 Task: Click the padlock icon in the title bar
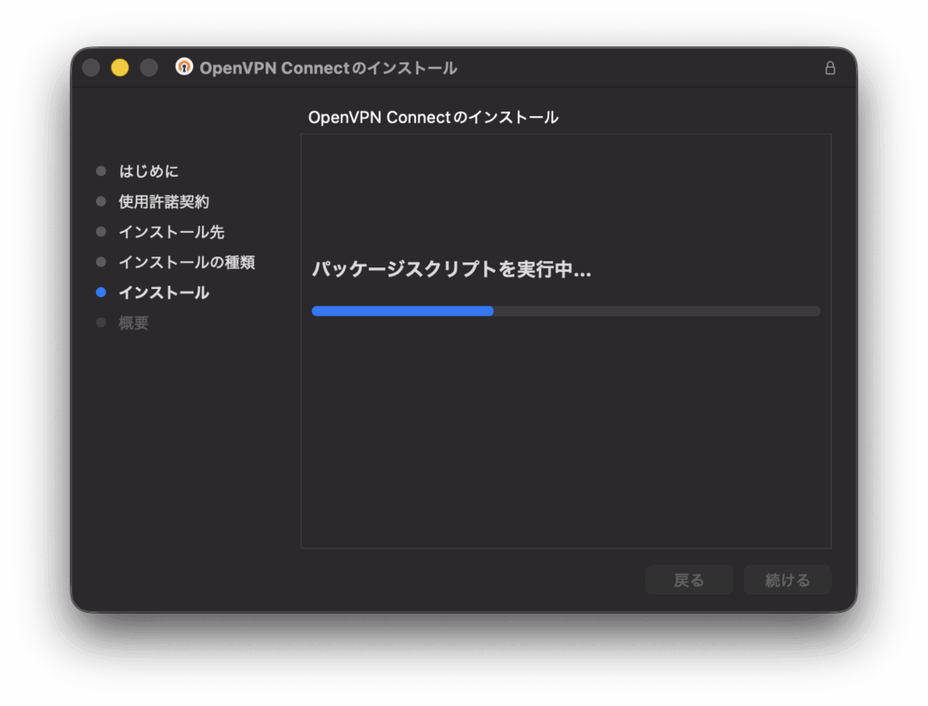[829, 68]
